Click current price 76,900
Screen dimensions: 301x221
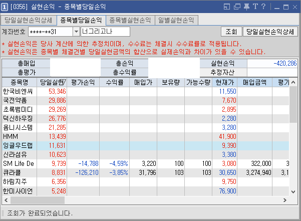coord(228,191)
